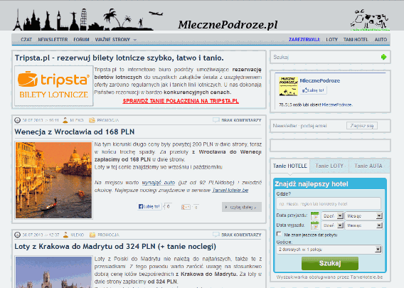This screenshot has height=288, width=404.
Task: Click BRAK KOMENTARZY on the Madryt post
Action: tap(241, 235)
